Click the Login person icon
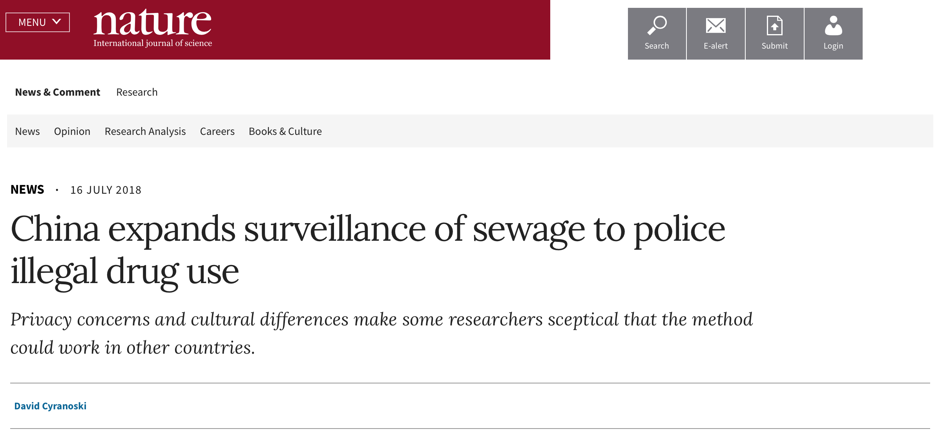Image resolution: width=938 pixels, height=436 pixels. click(833, 26)
